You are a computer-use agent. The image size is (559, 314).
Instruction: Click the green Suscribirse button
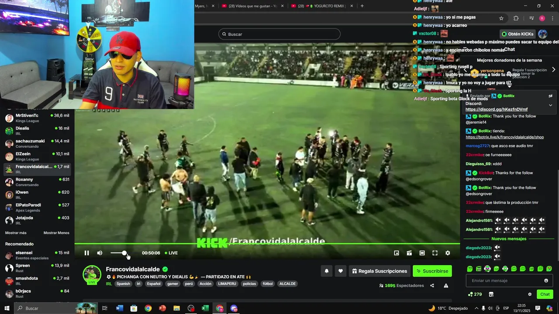click(432, 271)
